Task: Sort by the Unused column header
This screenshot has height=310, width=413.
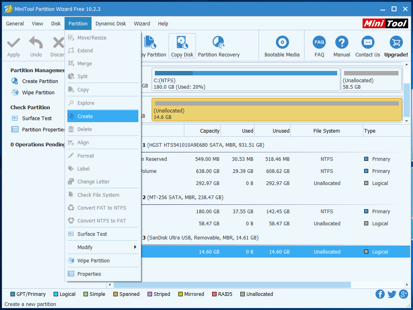Action: (272, 131)
